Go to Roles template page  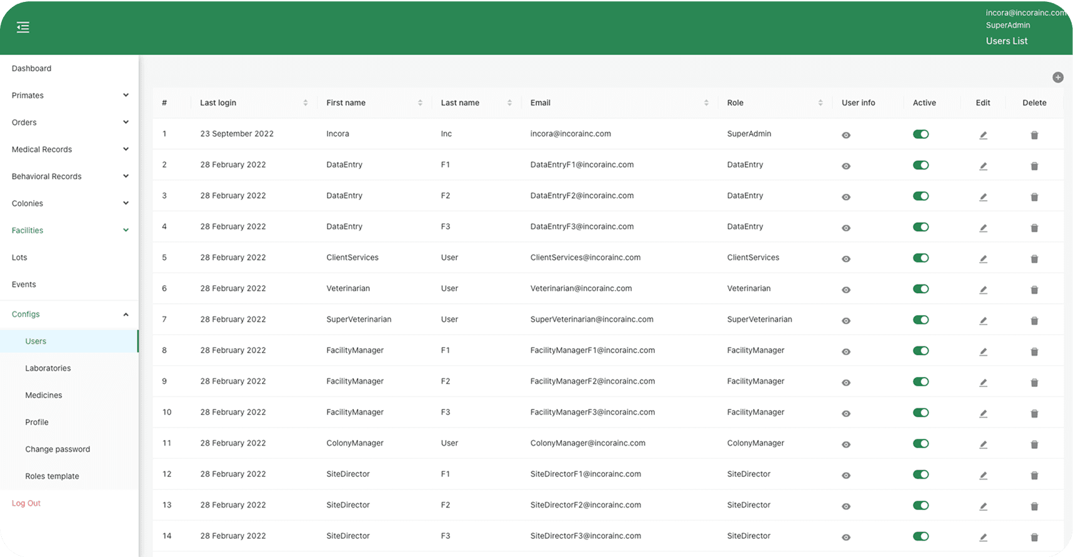(52, 476)
